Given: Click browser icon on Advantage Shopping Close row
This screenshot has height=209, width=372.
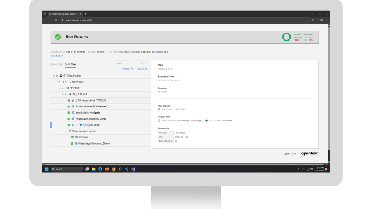Looking at the screenshot, I should point(76,143).
